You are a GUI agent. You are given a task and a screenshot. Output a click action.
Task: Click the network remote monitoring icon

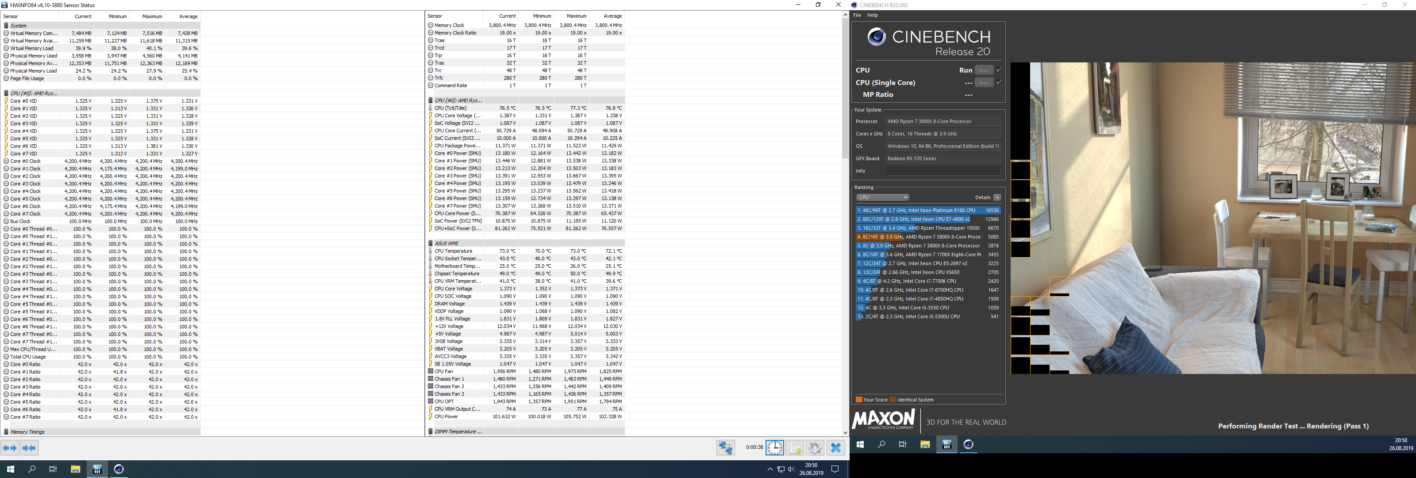point(726,448)
